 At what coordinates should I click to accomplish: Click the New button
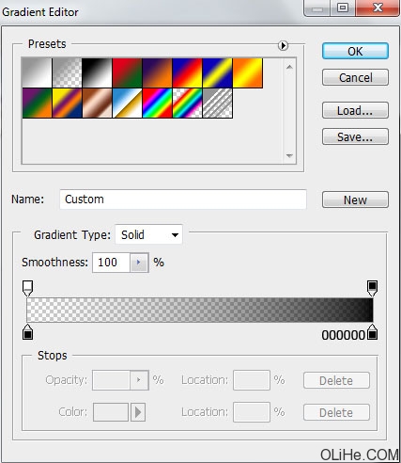[355, 200]
